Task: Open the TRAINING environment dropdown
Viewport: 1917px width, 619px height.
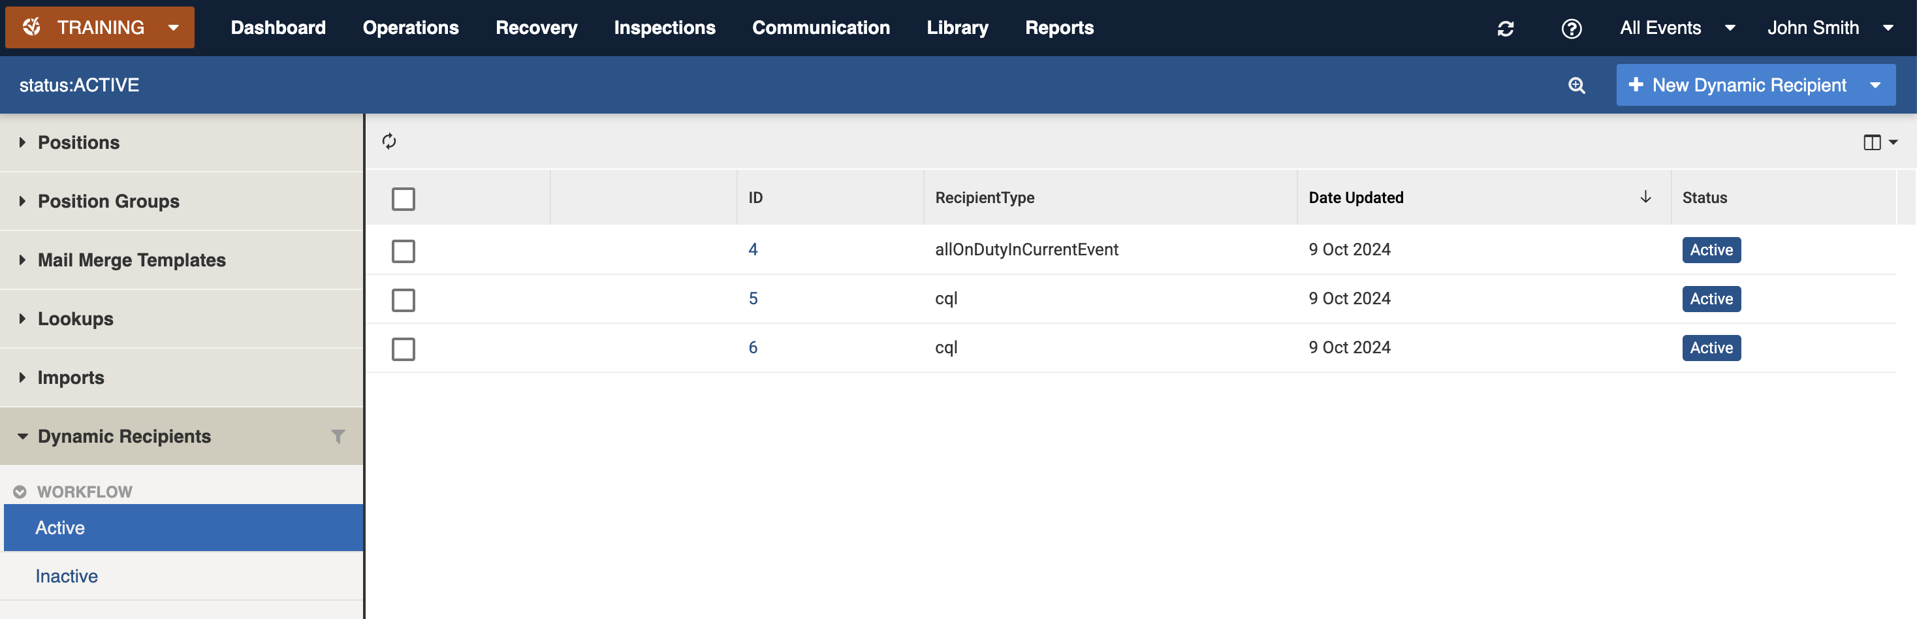Action: [100, 27]
